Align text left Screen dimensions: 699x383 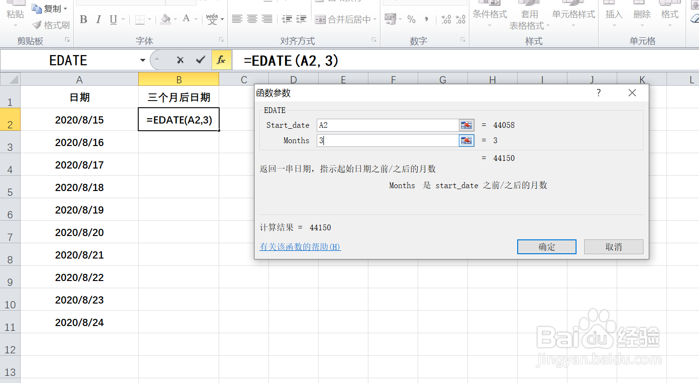(x=237, y=19)
